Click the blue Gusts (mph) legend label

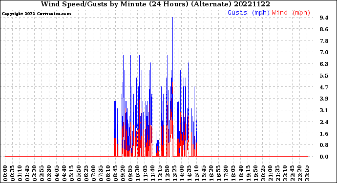[249, 13]
